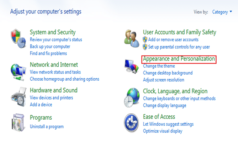Open System and Security heading

tap(52, 32)
